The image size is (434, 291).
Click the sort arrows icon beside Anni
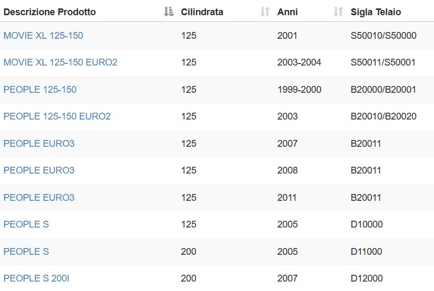[x=338, y=12]
